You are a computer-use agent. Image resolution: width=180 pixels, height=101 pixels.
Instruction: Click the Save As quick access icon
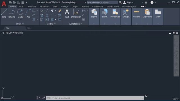(x=23, y=2)
